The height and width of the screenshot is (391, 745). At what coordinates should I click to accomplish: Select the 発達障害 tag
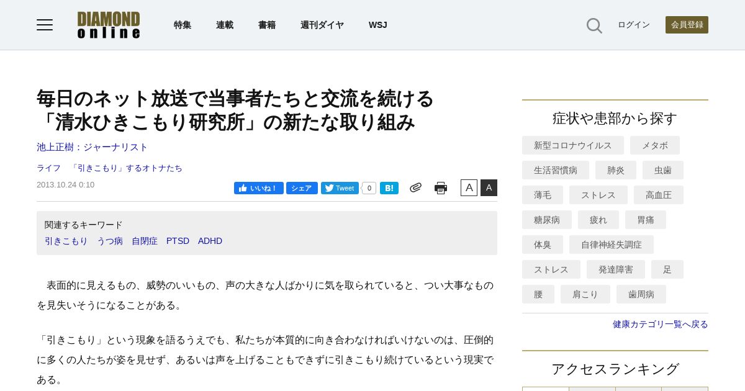click(x=616, y=269)
